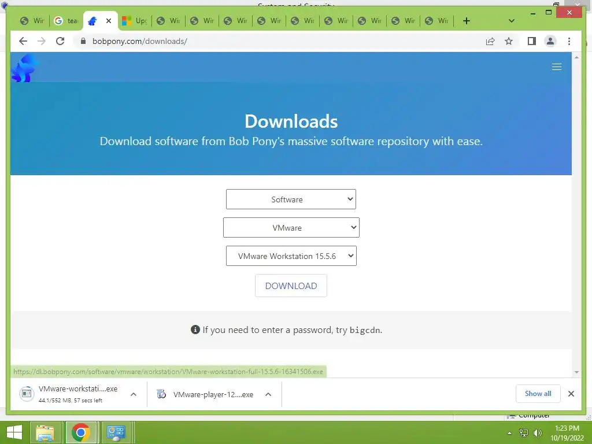Click Show all downloads
Screen dimensions: 592x444
[538, 394]
